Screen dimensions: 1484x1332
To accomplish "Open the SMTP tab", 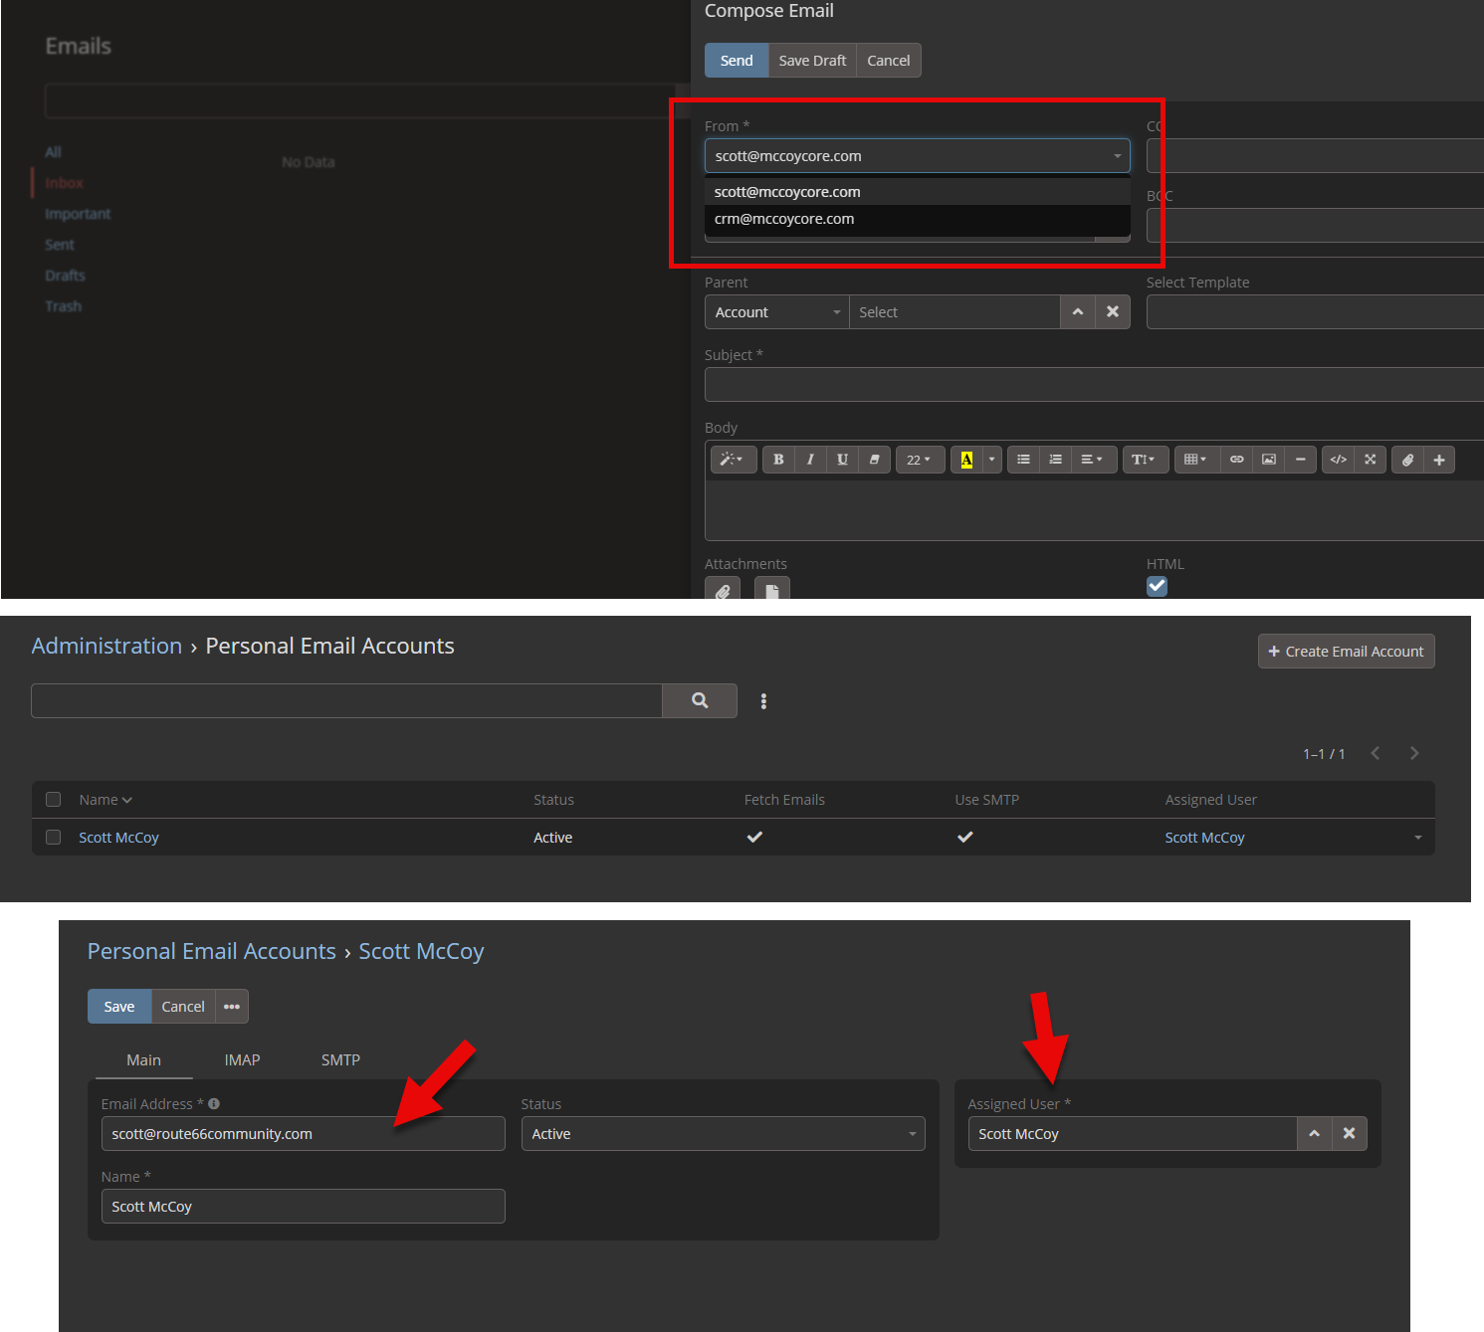I will tap(340, 1060).
